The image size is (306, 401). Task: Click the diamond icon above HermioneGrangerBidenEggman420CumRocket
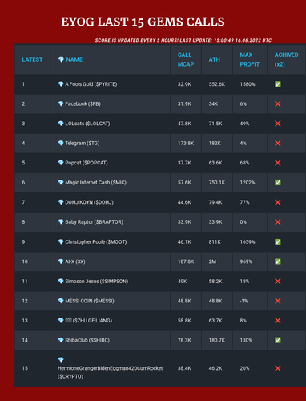pyautogui.click(x=61, y=360)
